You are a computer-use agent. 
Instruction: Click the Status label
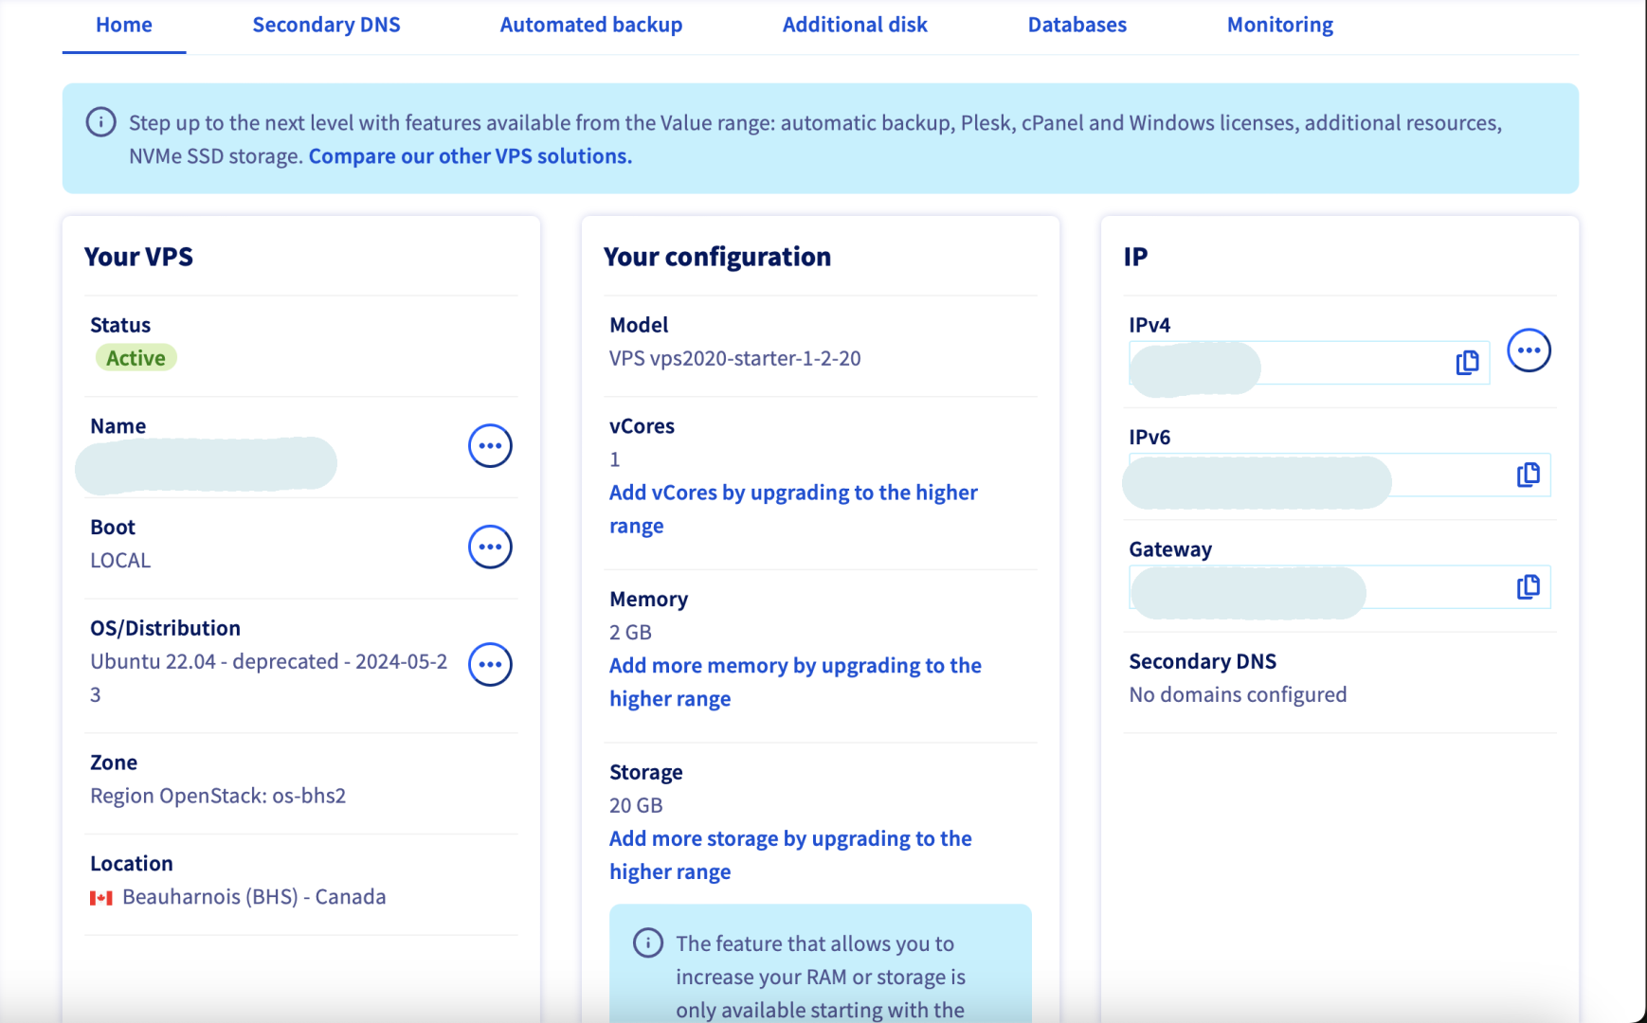120,325
